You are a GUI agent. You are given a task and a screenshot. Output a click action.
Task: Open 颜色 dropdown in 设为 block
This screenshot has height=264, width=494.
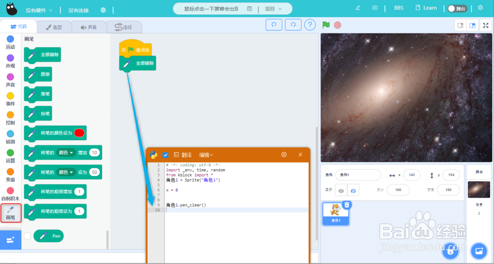(66, 172)
